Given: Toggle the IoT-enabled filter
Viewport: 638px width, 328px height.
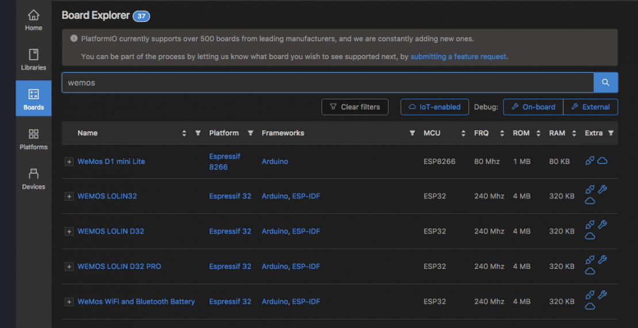Looking at the screenshot, I should pos(435,107).
